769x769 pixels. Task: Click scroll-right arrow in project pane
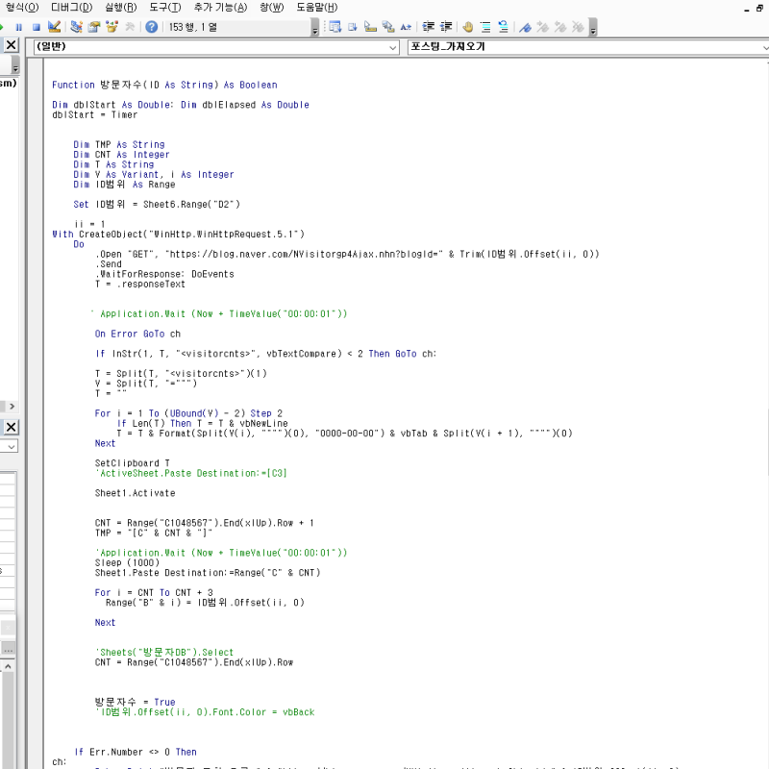pos(13,407)
